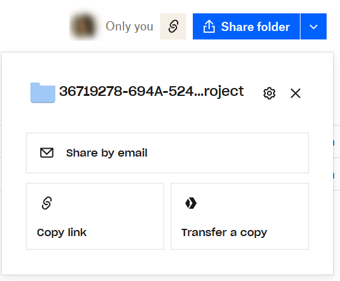Image resolution: width=340 pixels, height=281 pixels.
Task: Click blank space right of Share by email text
Action: [227, 153]
